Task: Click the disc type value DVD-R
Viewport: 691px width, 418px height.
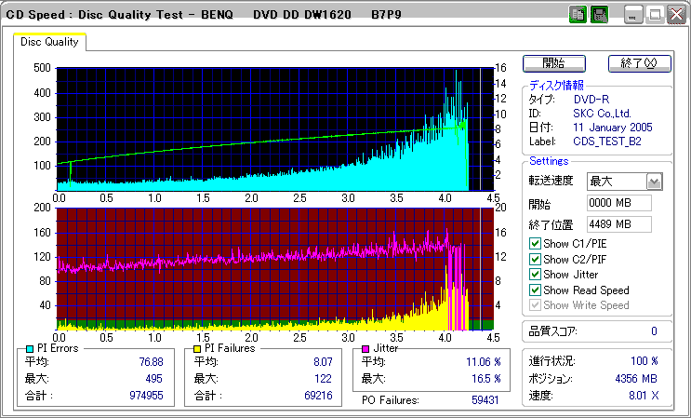Action: click(x=591, y=100)
